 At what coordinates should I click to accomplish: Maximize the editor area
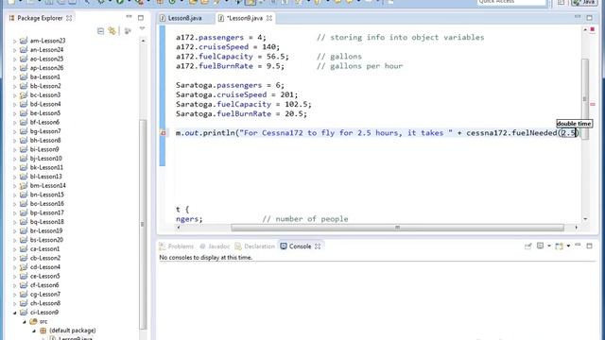(589, 18)
